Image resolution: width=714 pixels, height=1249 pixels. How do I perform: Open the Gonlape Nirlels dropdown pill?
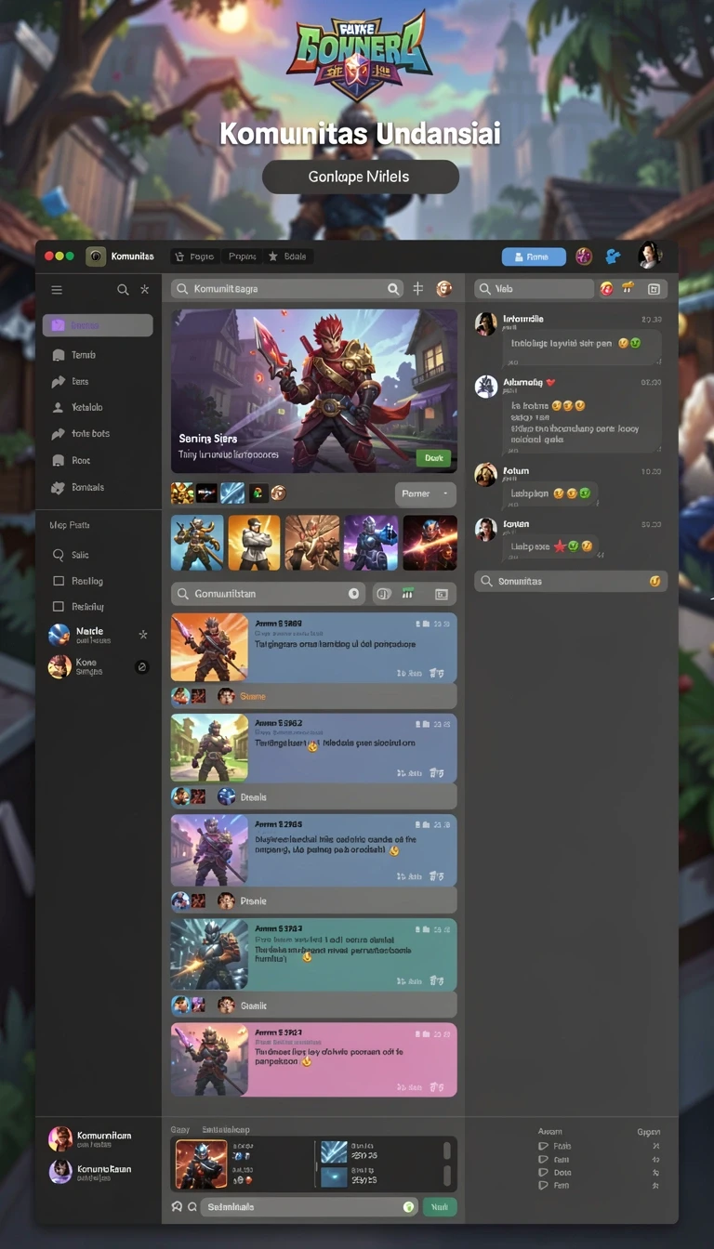point(361,177)
